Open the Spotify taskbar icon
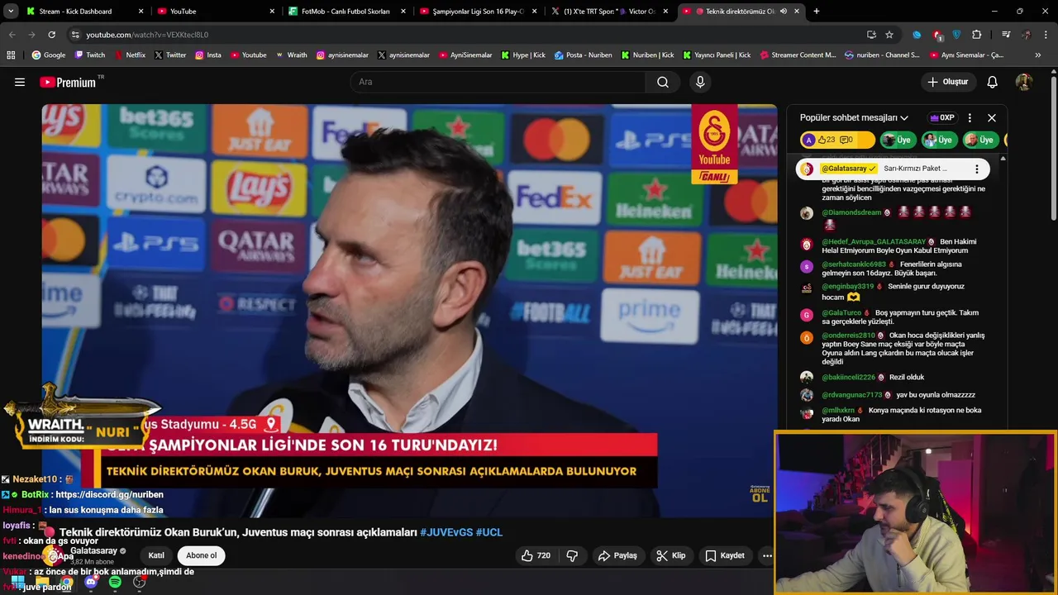The height and width of the screenshot is (595, 1058). click(x=115, y=583)
